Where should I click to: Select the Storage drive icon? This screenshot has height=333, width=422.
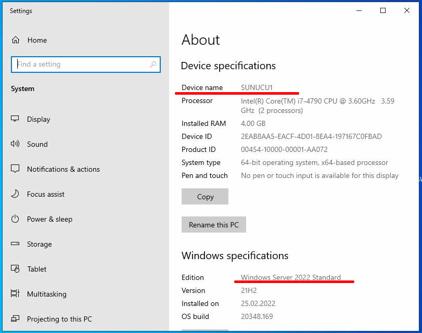(15, 244)
